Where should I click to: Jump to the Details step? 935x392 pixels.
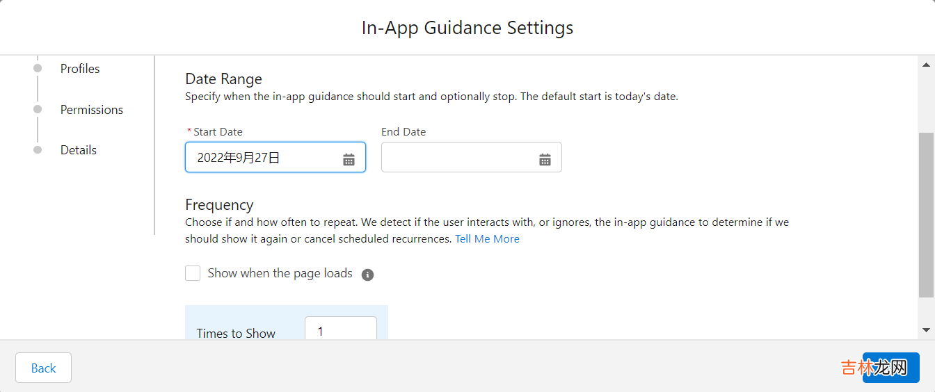(x=79, y=150)
